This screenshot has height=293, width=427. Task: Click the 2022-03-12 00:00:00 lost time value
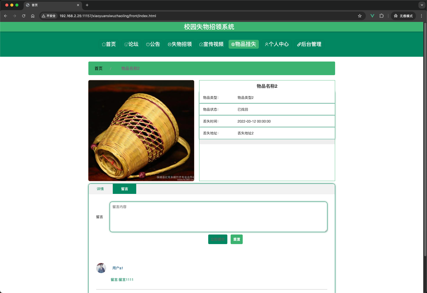tap(254, 121)
